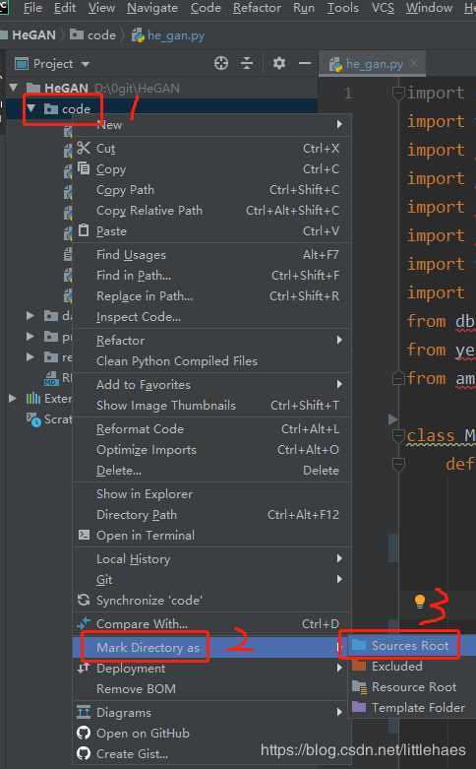Open the Refactor menu in menu bar
476x769 pixels.
[x=257, y=8]
